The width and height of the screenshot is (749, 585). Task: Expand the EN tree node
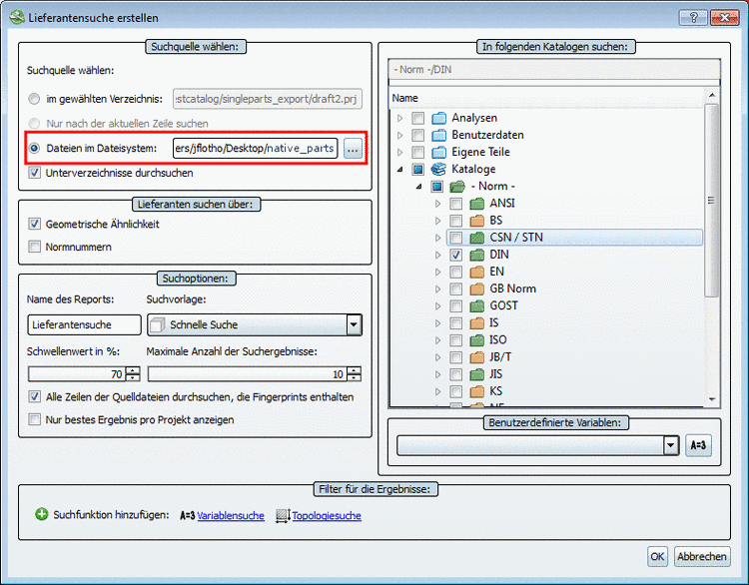click(438, 272)
